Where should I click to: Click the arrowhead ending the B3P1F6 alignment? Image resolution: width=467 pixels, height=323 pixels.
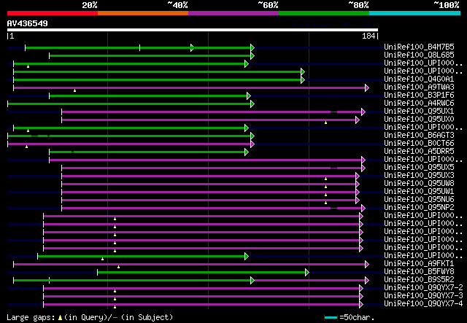[x=249, y=96]
